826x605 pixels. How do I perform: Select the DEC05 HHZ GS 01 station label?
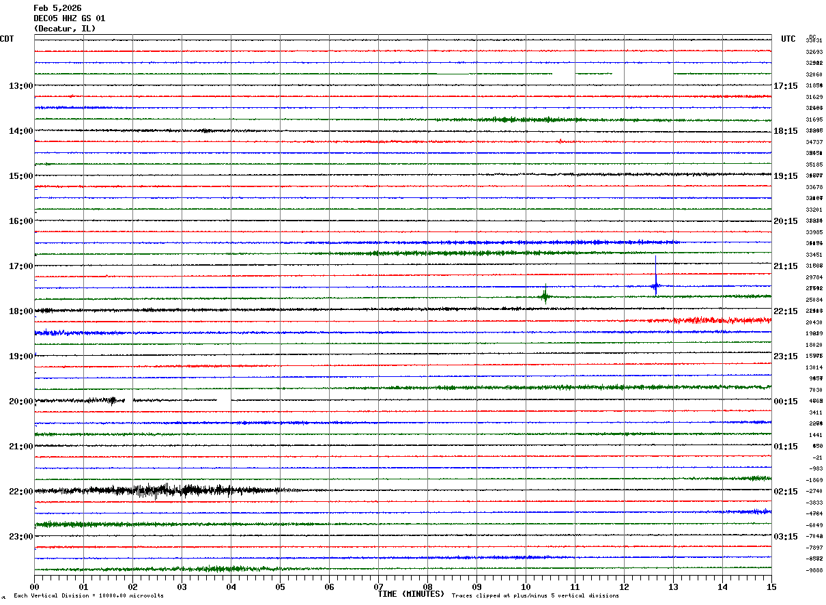point(69,18)
